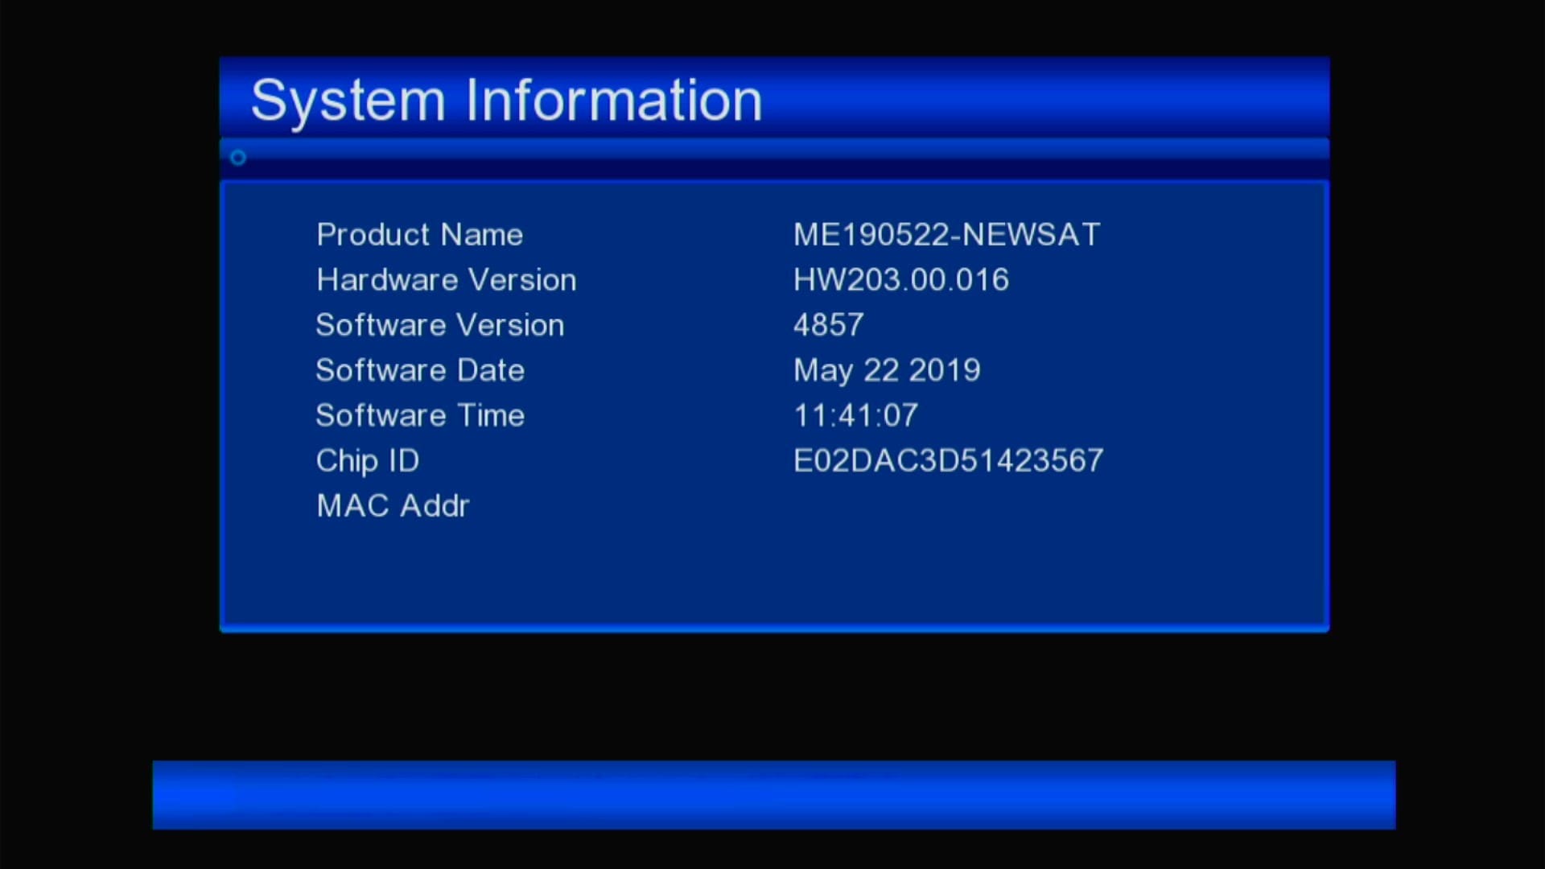Screen dimensions: 1545x869
Task: Click the Chip ID label
Action: (368, 459)
